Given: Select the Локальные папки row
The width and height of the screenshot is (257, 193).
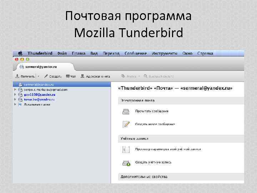Looking at the screenshot, I should point(62,104).
